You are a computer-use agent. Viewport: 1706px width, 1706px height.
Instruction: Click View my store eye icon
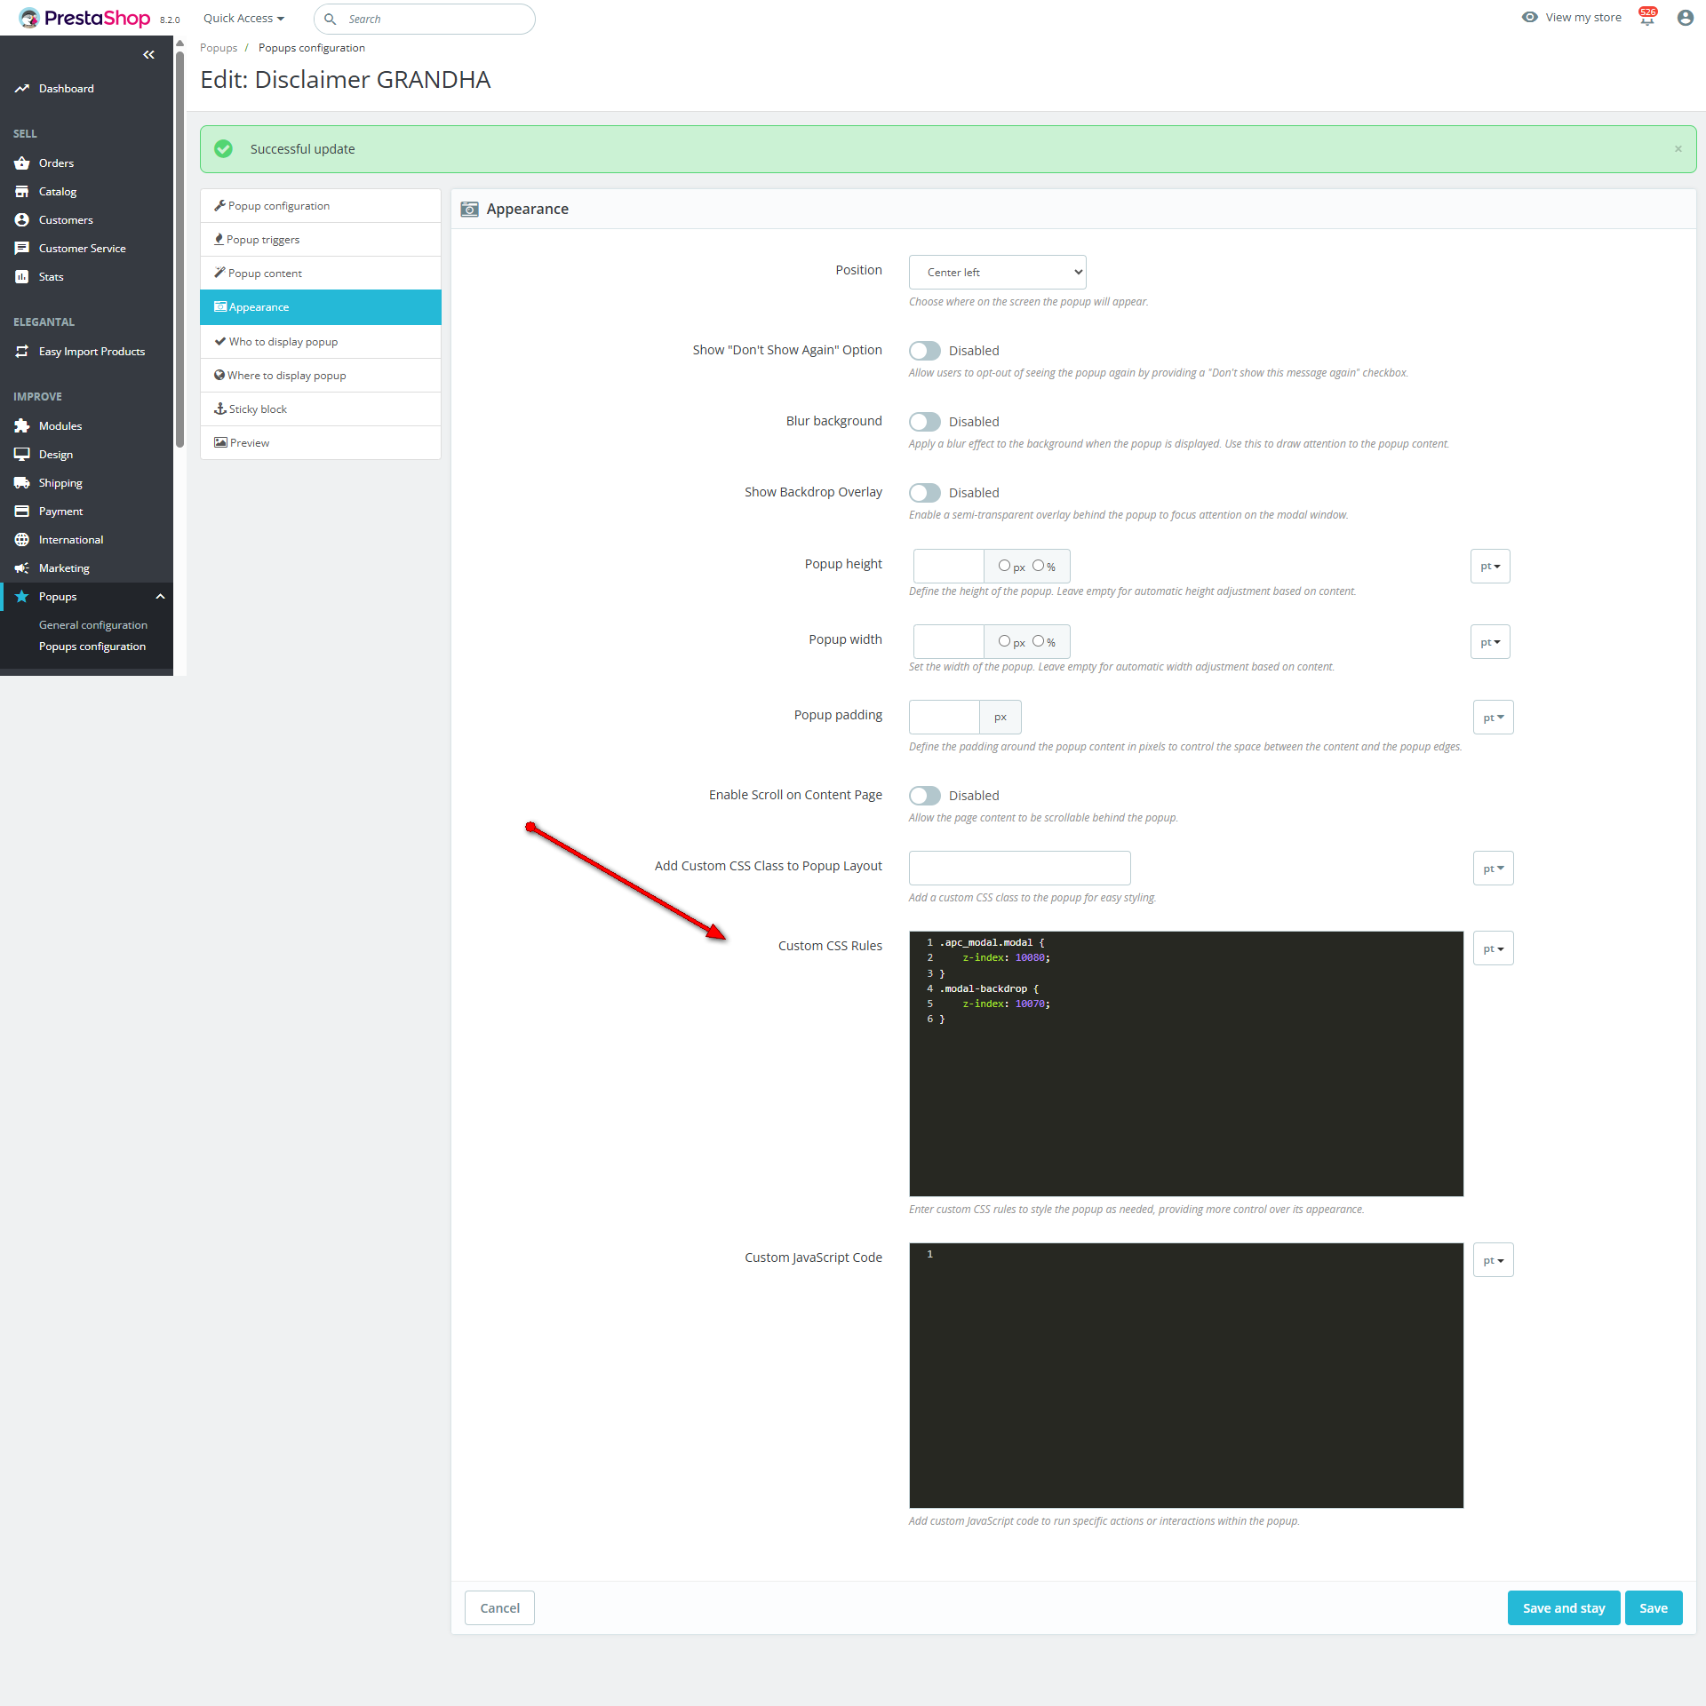point(1529,18)
